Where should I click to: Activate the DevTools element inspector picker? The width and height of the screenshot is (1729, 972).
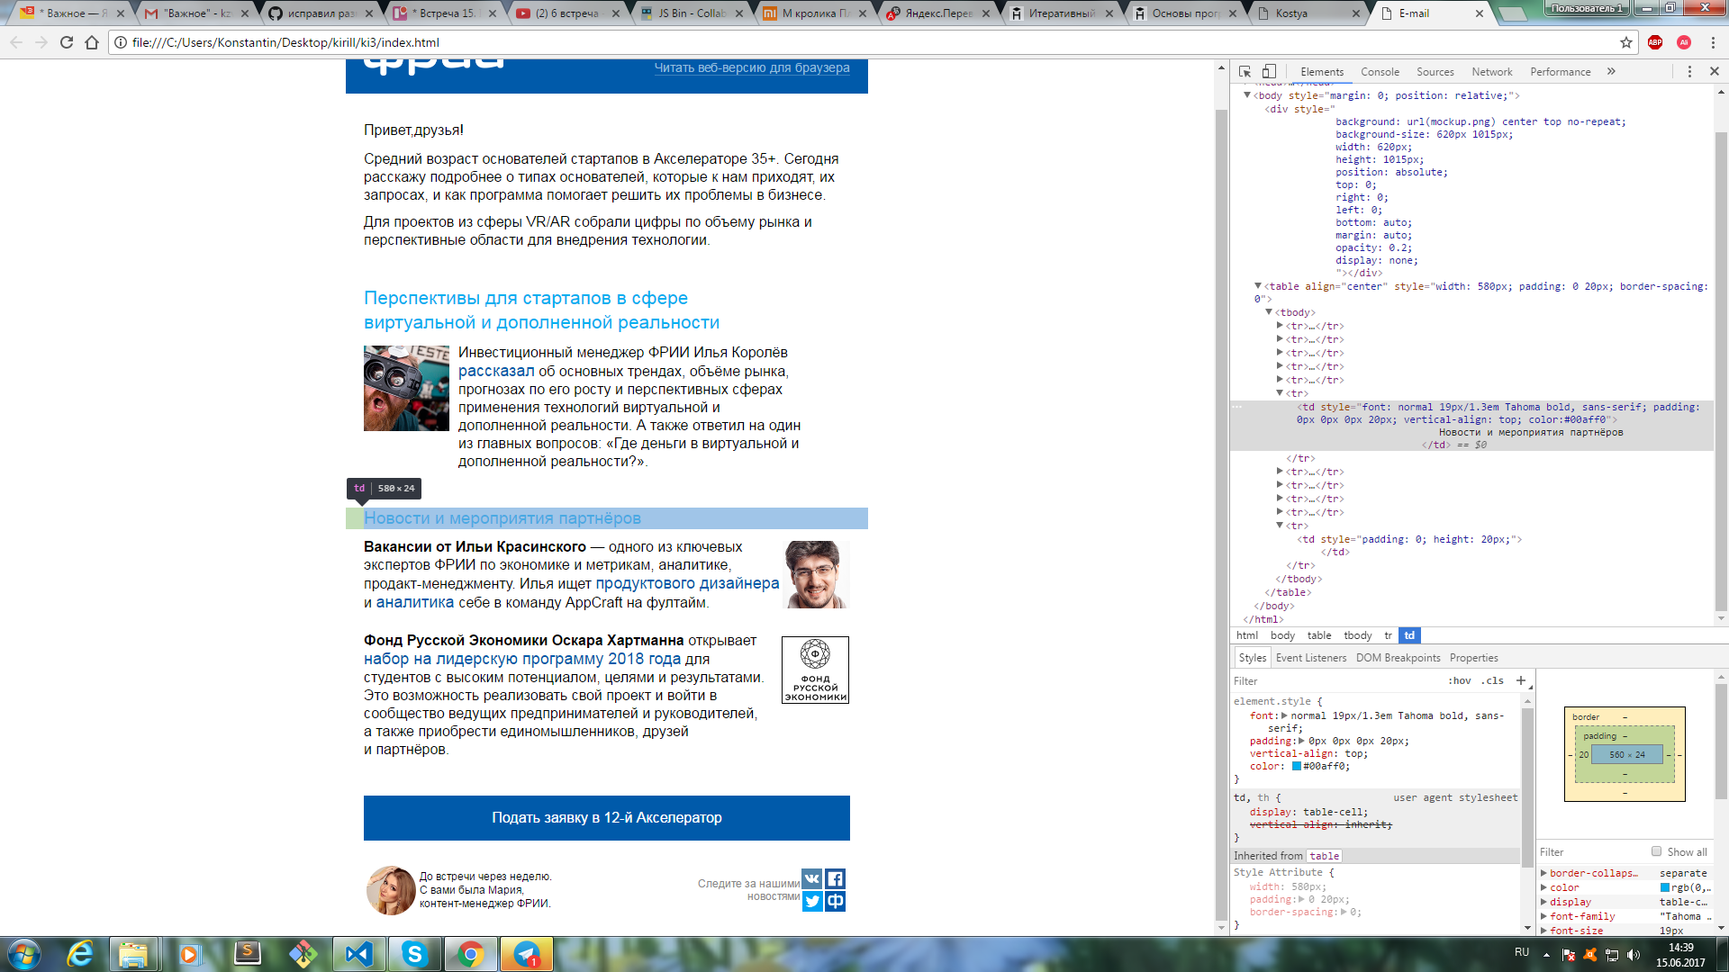point(1245,72)
